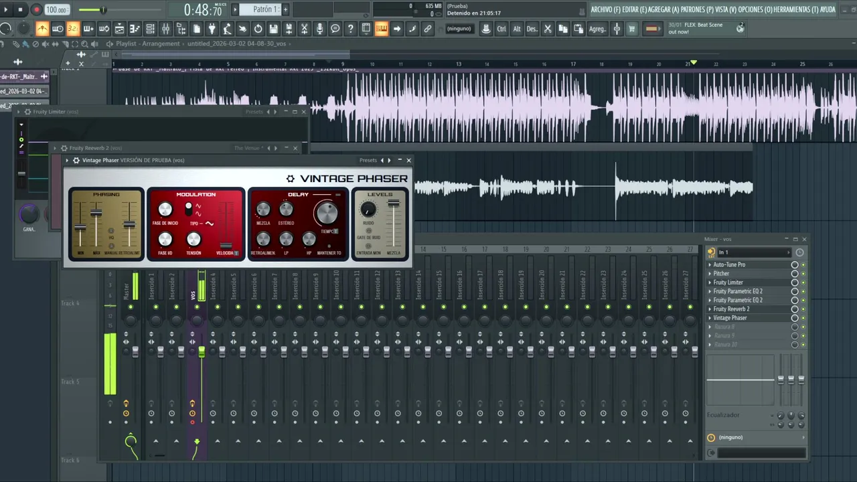Click the Playlist - Arrangement breadcrumb
This screenshot has width=857, height=482.
(x=148, y=44)
